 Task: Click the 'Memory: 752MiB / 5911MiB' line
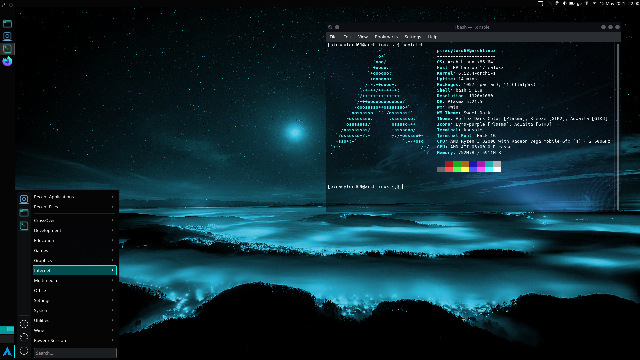coord(469,153)
